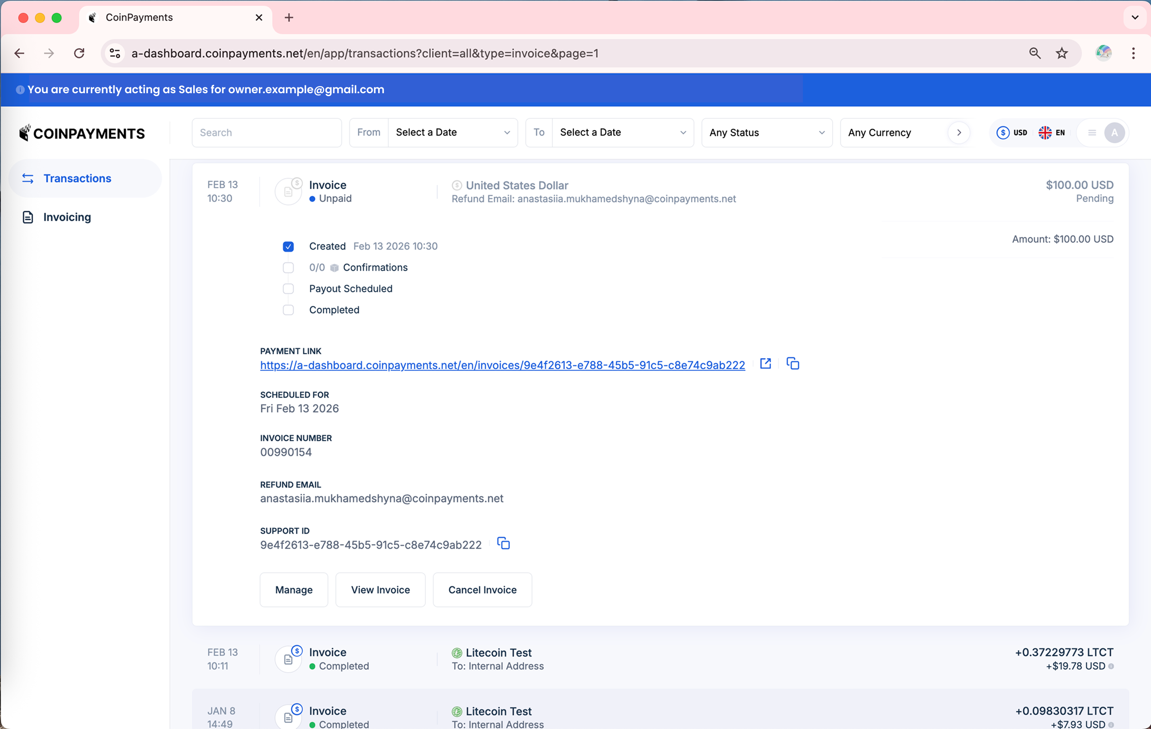Open the hamburger account menu icon
This screenshot has height=729, width=1151.
[x=1092, y=133]
